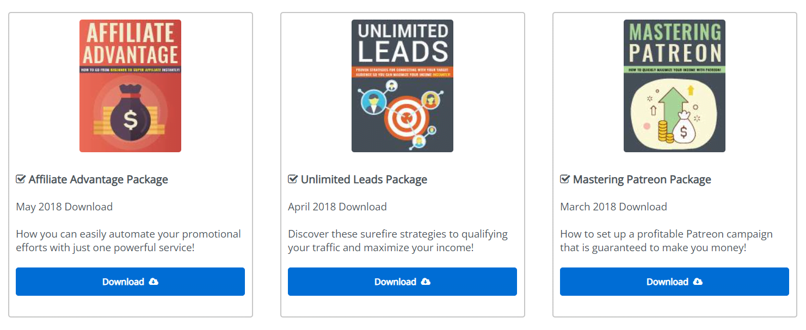Image resolution: width=806 pixels, height=330 pixels.
Task: Click the March 2018 Download text
Action: (613, 207)
